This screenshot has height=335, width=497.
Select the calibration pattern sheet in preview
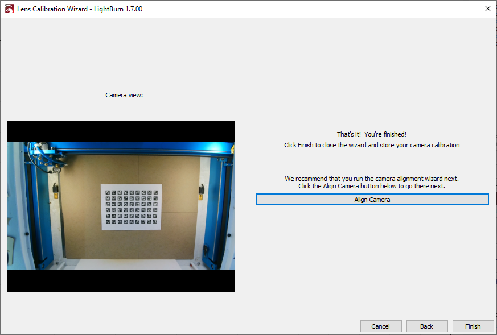pos(132,206)
